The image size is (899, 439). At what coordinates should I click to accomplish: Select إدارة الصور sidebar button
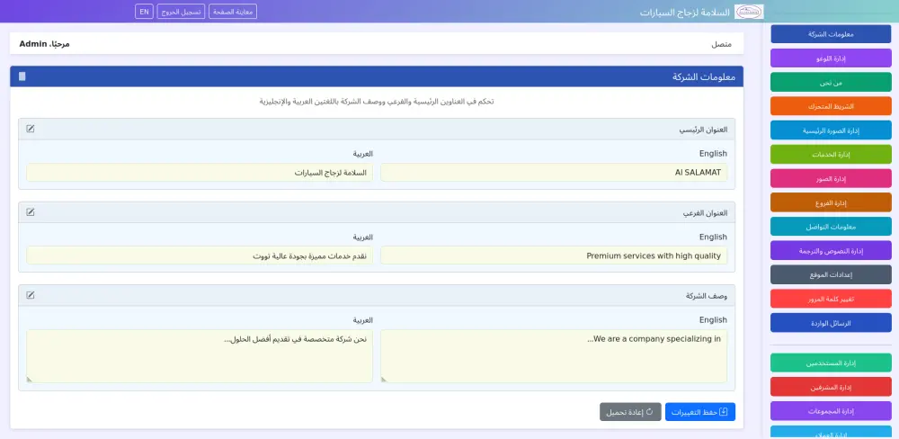[831, 178]
